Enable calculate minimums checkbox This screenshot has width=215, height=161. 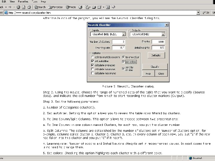(x=93, y=69)
